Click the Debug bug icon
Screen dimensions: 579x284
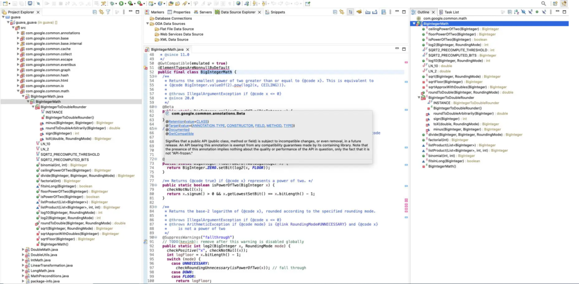[x=112, y=3]
